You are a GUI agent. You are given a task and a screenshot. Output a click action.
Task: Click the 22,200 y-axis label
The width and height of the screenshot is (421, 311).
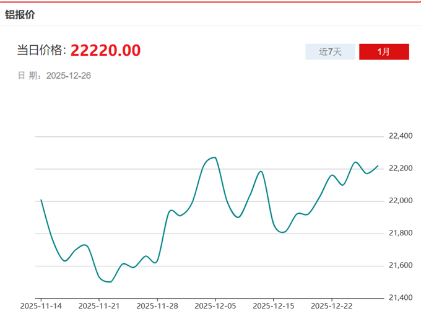coord(400,169)
